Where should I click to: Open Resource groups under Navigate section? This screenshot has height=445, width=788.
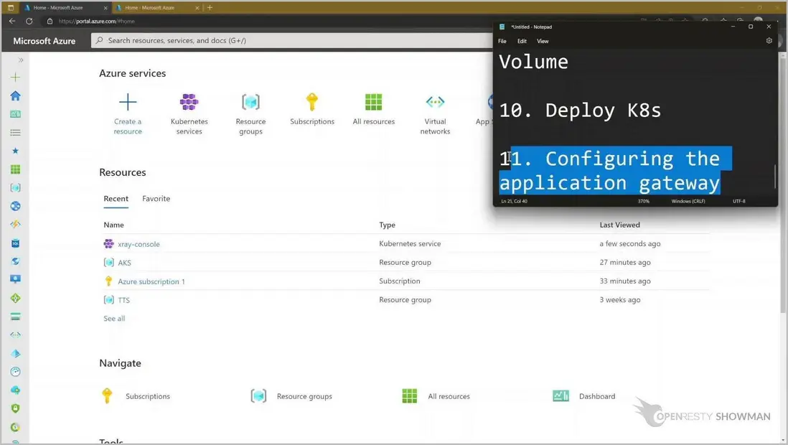pos(291,396)
